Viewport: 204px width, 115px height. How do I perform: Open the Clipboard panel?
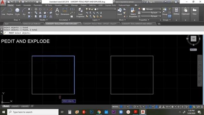pos(186,11)
